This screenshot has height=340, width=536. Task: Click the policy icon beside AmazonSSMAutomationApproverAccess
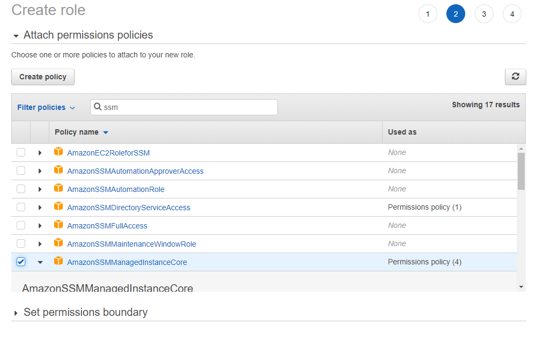point(58,169)
